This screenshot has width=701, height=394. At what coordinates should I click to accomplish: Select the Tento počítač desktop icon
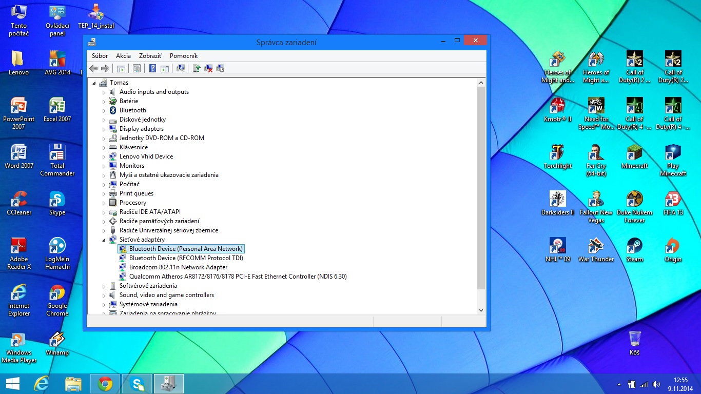pos(19,21)
